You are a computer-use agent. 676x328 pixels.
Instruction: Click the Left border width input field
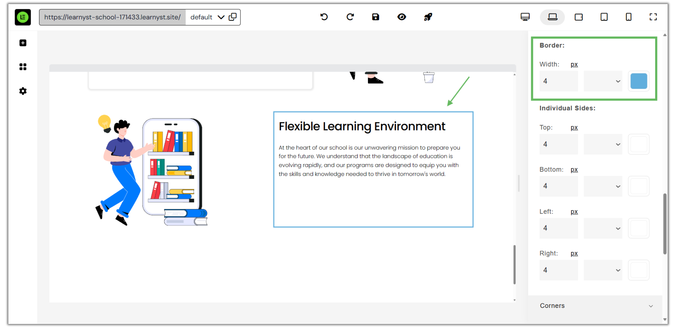click(x=558, y=228)
